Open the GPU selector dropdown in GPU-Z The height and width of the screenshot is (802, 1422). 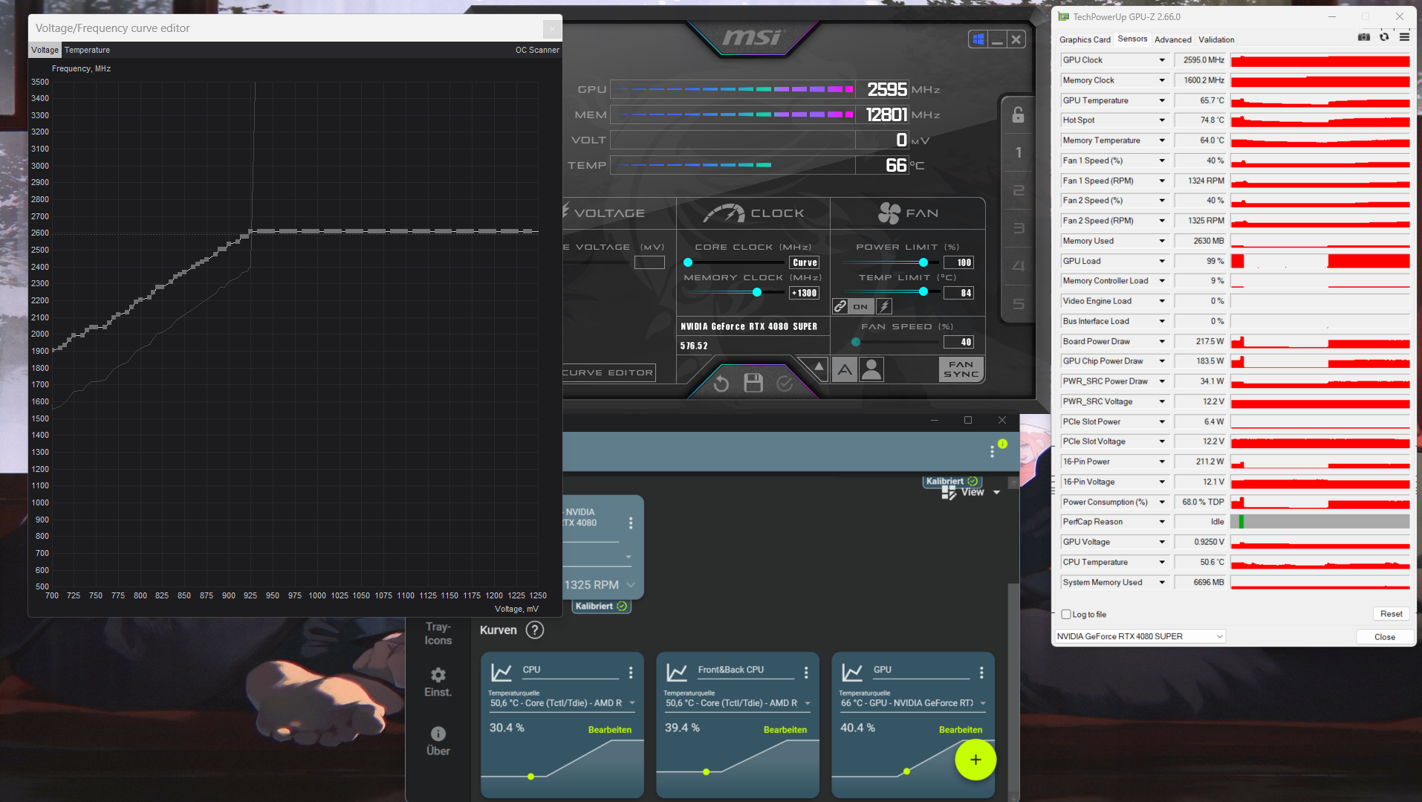coord(1140,636)
